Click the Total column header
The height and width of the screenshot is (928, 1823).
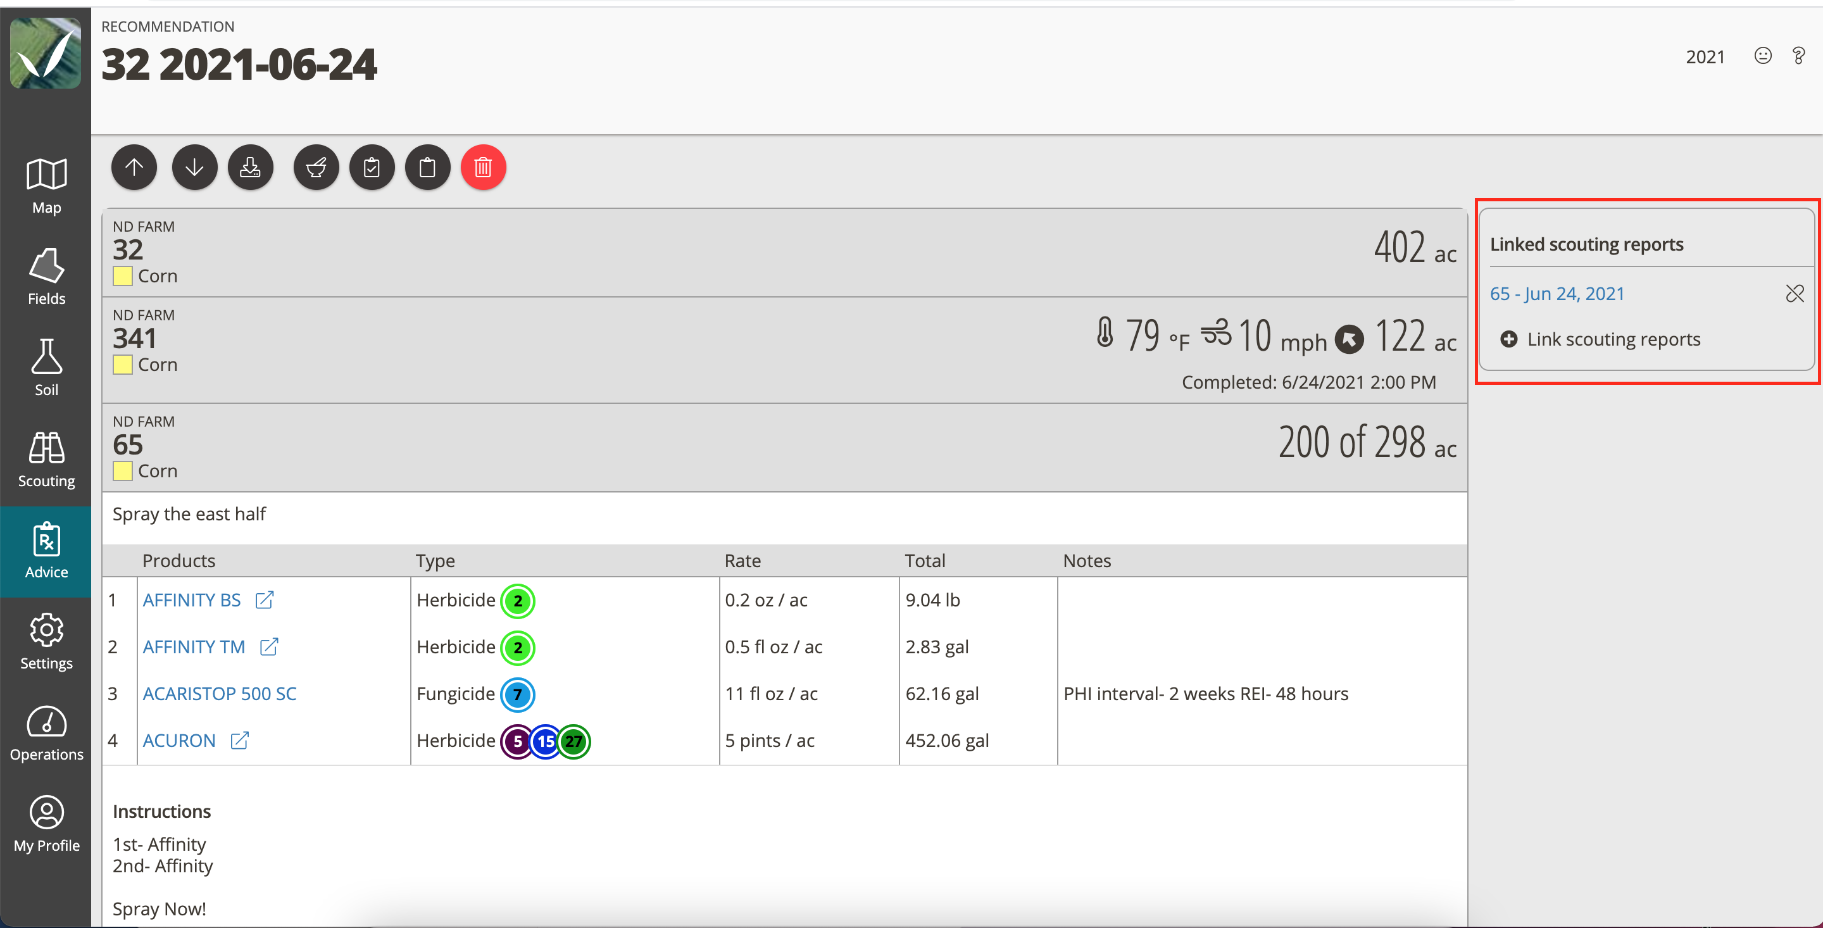pos(924,561)
